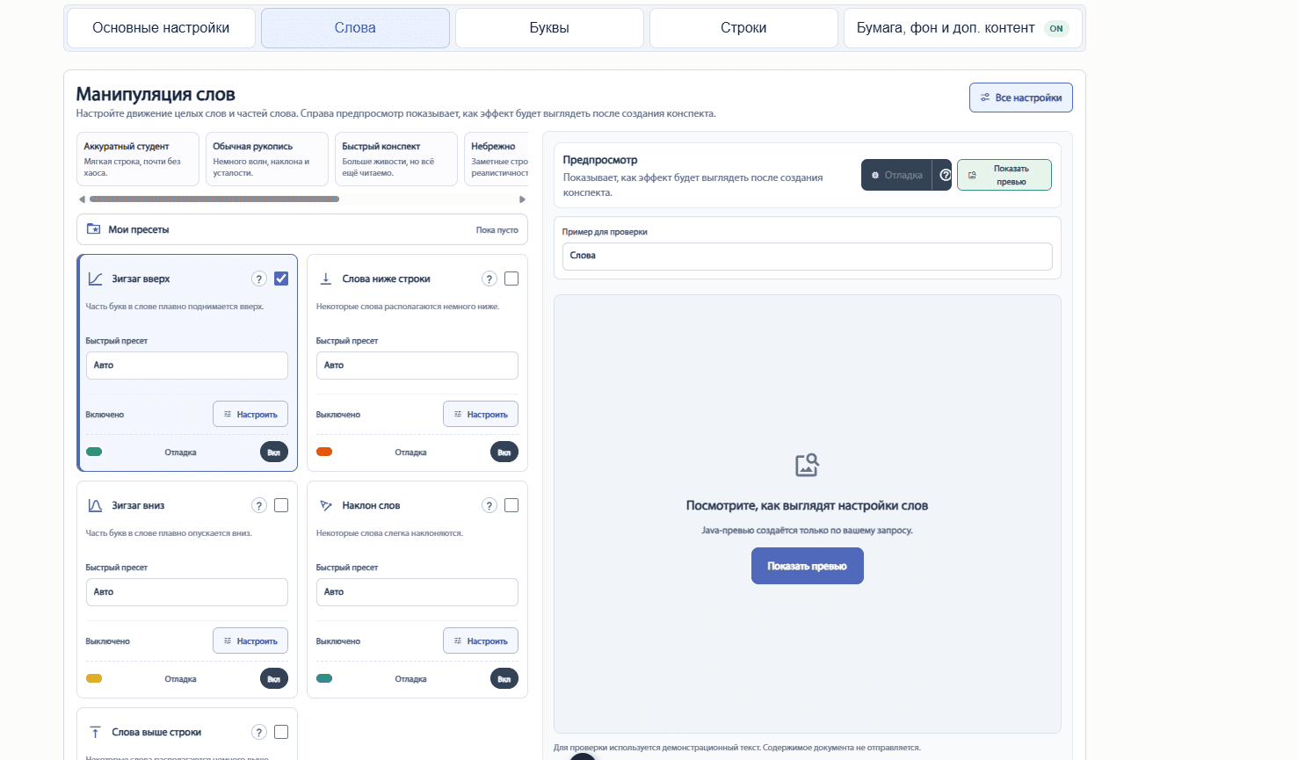Click the left arrow of presets scrollbar
The height and width of the screenshot is (760, 1298).
pyautogui.click(x=82, y=199)
